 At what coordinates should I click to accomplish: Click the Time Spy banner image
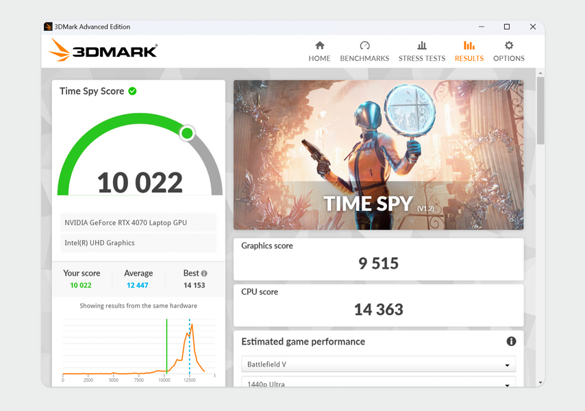378,155
